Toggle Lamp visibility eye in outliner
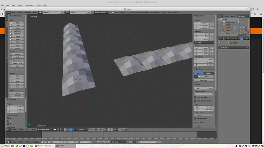Screen dimensions: 264x148 click(x=241, y=31)
